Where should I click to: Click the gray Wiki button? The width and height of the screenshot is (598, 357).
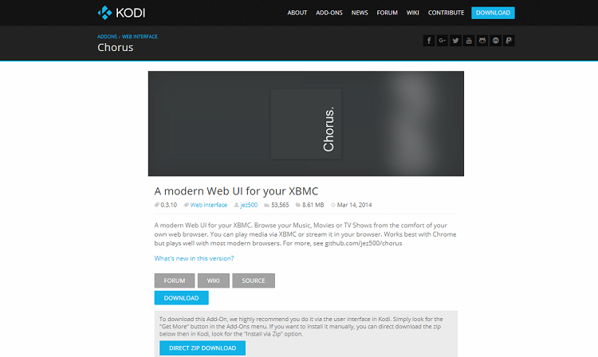tap(213, 280)
